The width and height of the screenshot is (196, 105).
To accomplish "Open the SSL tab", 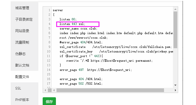I will 18,88.
